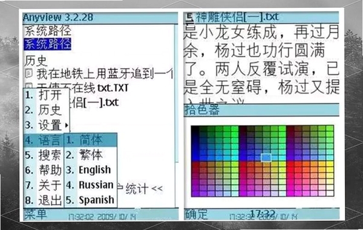Image resolution: width=363 pixels, height=230 pixels.
Task: Expand the 设置 submenu arrow
Action: [x=67, y=126]
